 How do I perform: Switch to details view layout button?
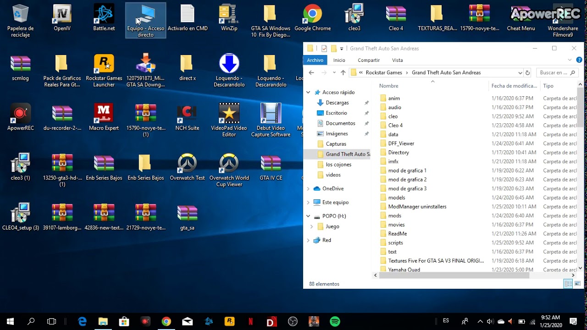568,284
